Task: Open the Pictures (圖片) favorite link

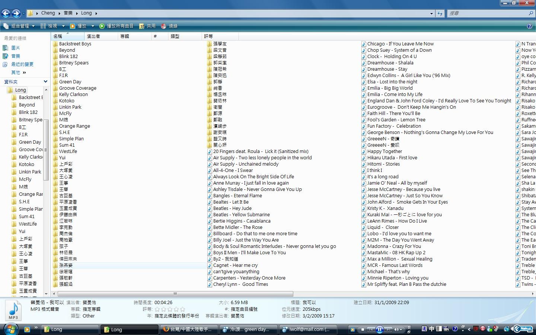Action: (x=16, y=48)
